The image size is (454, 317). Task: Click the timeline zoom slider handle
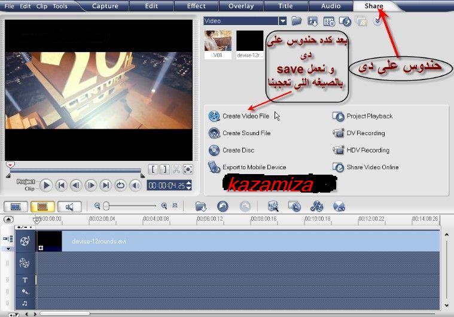click(106, 206)
